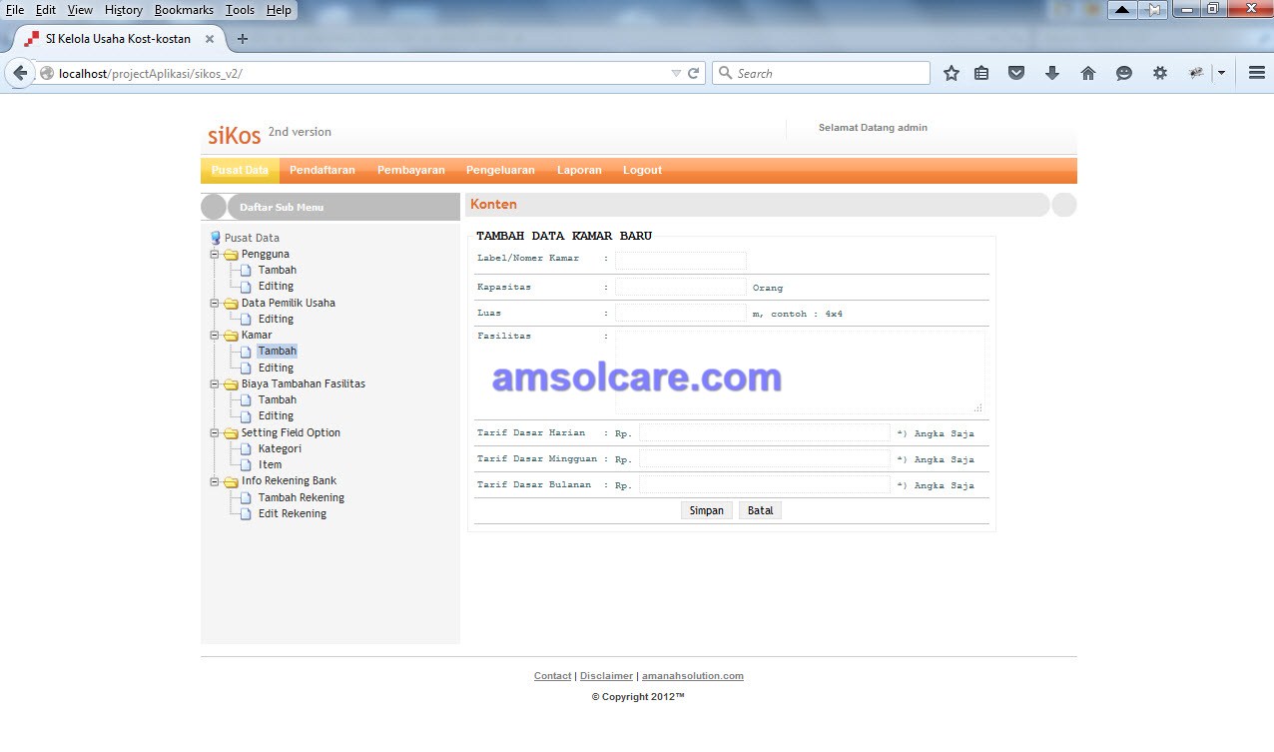Screen dimensions: 1274x752
Task: Open the address bar history dropdown arrow
Action: [x=676, y=73]
